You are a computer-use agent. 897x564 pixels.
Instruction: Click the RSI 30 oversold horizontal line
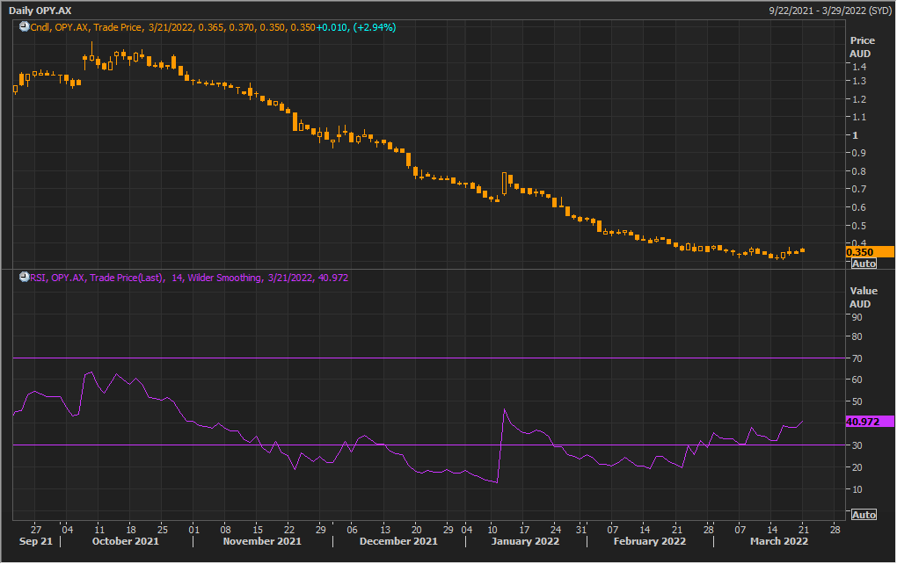coord(429,445)
